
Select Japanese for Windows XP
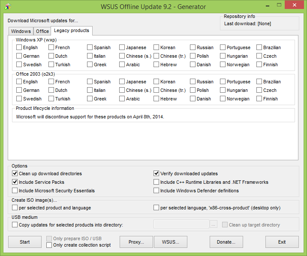pos(122,47)
